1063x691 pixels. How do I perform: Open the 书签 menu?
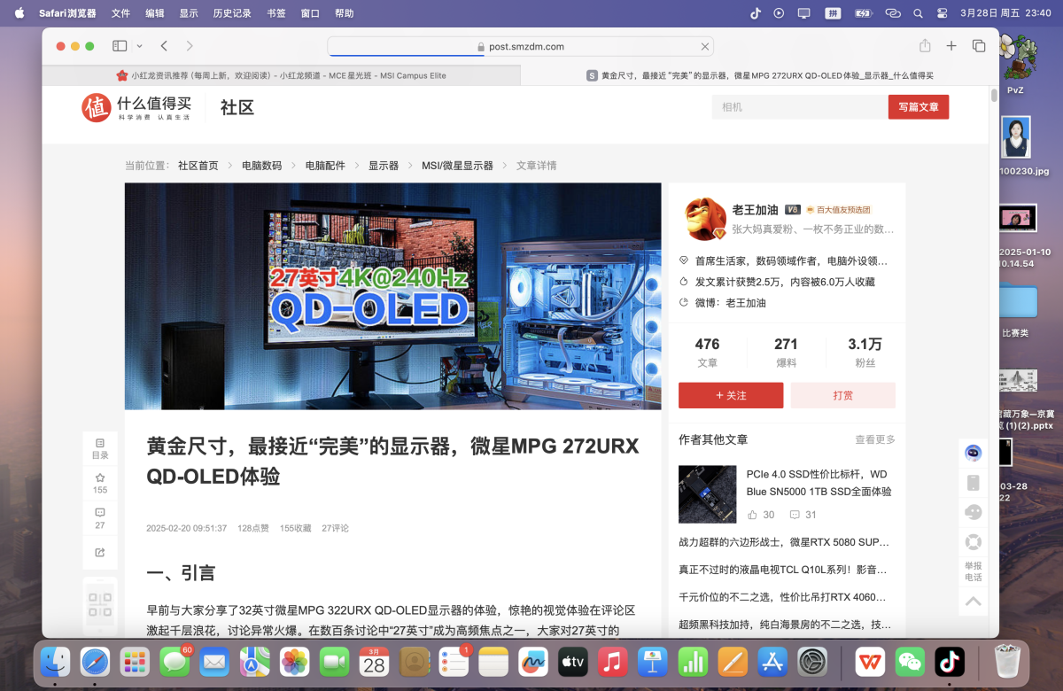coord(276,13)
